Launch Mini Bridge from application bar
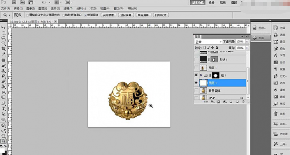The image size is (290, 155). click(x=22, y=2)
